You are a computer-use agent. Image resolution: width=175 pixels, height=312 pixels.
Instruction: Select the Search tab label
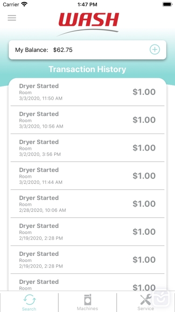(29, 309)
